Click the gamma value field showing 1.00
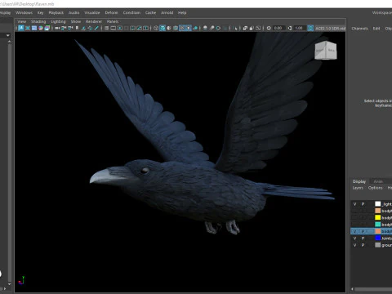Viewport: 392px width, 294px height. (x=299, y=28)
